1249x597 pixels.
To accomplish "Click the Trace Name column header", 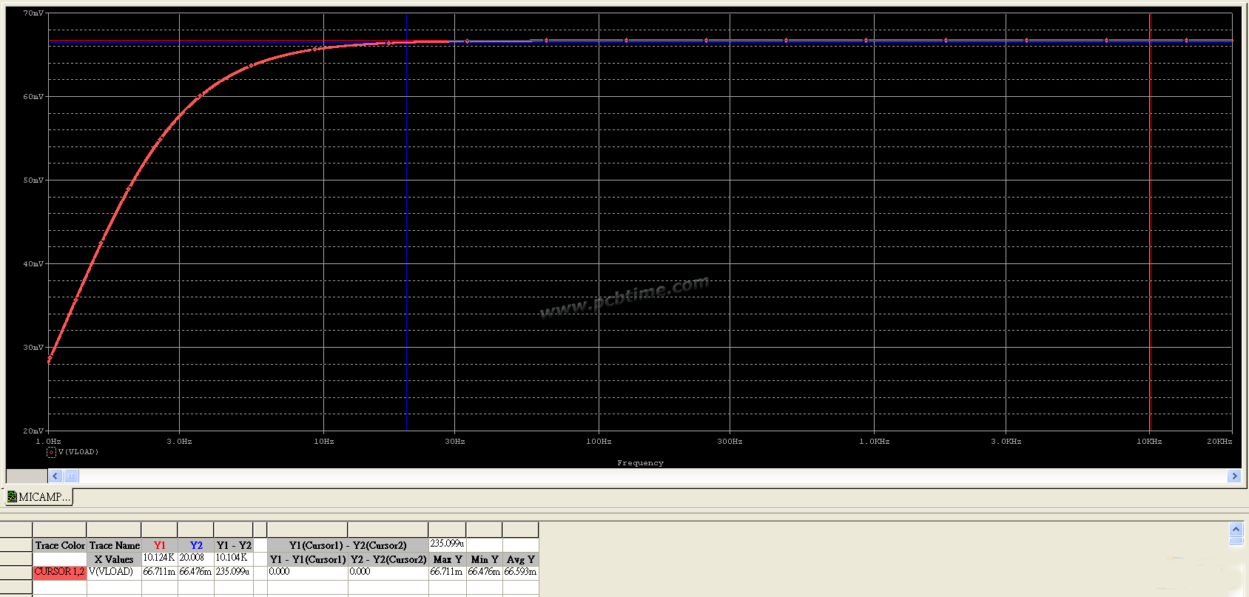I will 114,546.
